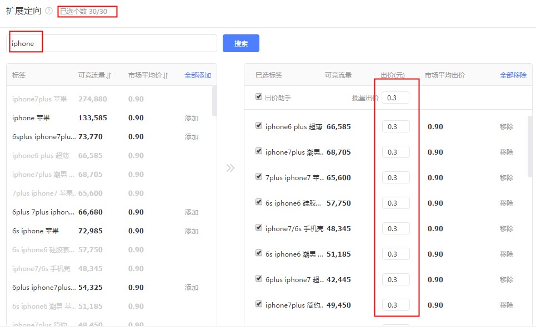This screenshot has width=536, height=327.
Task: Uncheck the iphone6 plus 超薄 tag checkbox
Action: (259, 126)
